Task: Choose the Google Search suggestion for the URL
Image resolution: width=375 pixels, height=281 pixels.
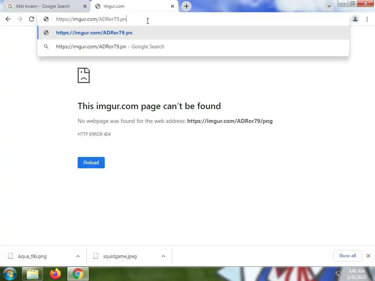Action: (x=193, y=46)
